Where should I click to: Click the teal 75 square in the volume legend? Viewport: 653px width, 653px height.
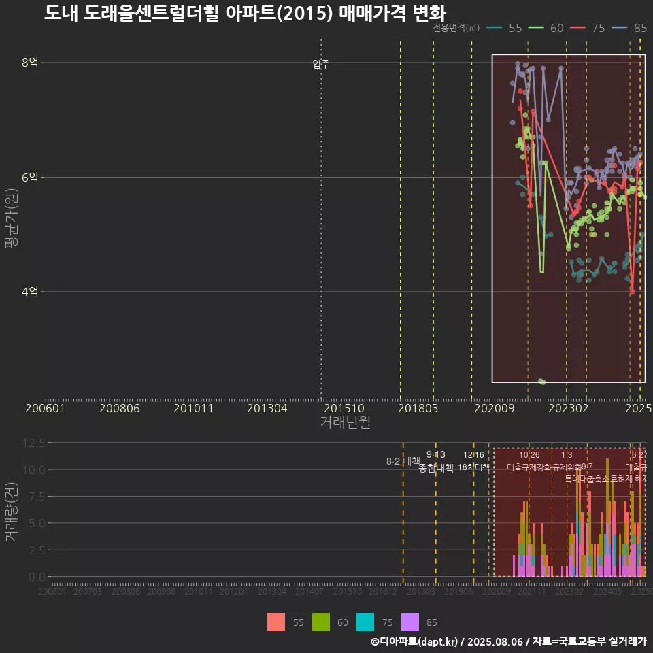click(x=365, y=622)
